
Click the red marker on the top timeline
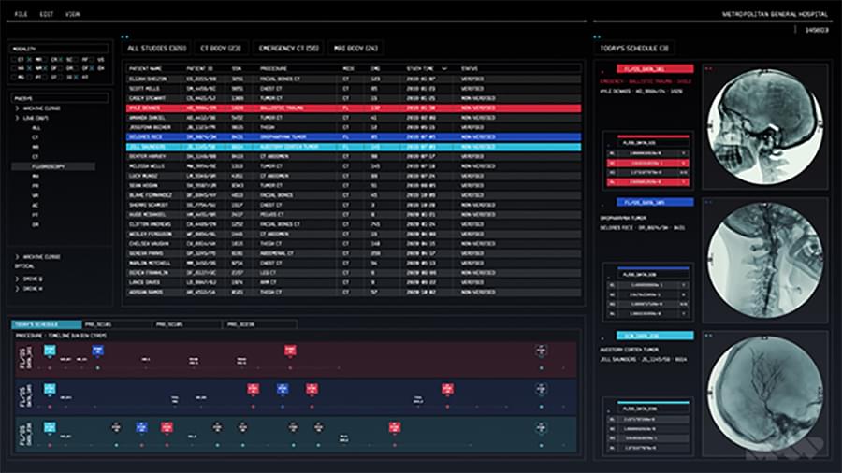coord(290,350)
